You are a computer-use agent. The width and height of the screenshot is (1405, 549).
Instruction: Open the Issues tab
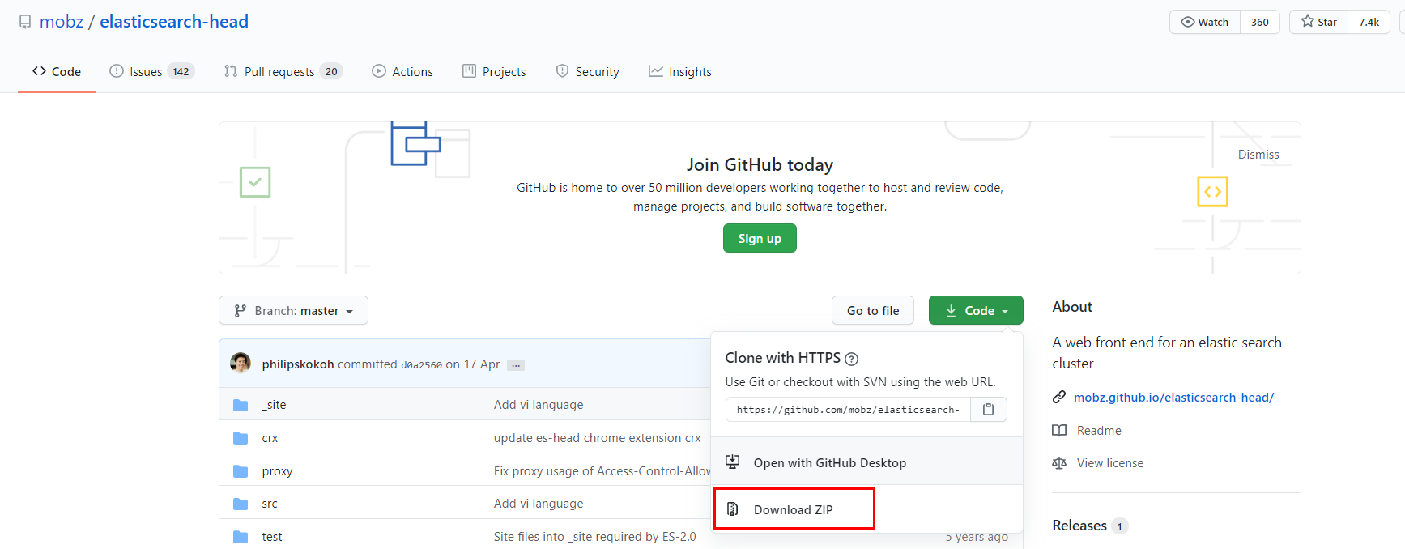click(151, 71)
